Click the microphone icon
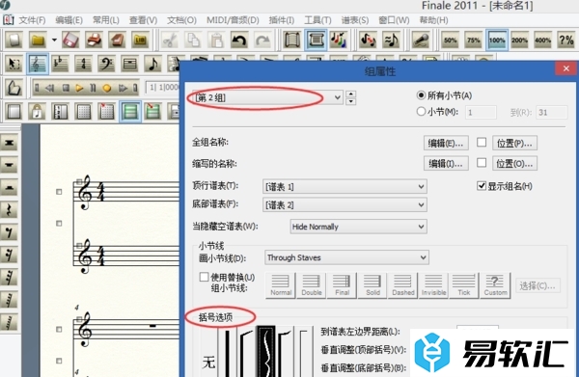The image size is (579, 377). pyautogui.click(x=421, y=40)
